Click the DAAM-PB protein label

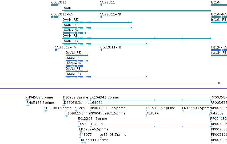click(73, 69)
